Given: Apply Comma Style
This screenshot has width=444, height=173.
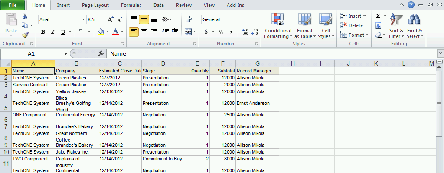Looking at the screenshot, I should 231,32.
